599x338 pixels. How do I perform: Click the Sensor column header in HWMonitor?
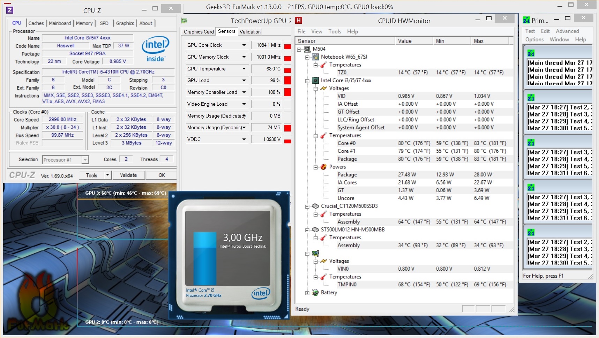coord(345,41)
